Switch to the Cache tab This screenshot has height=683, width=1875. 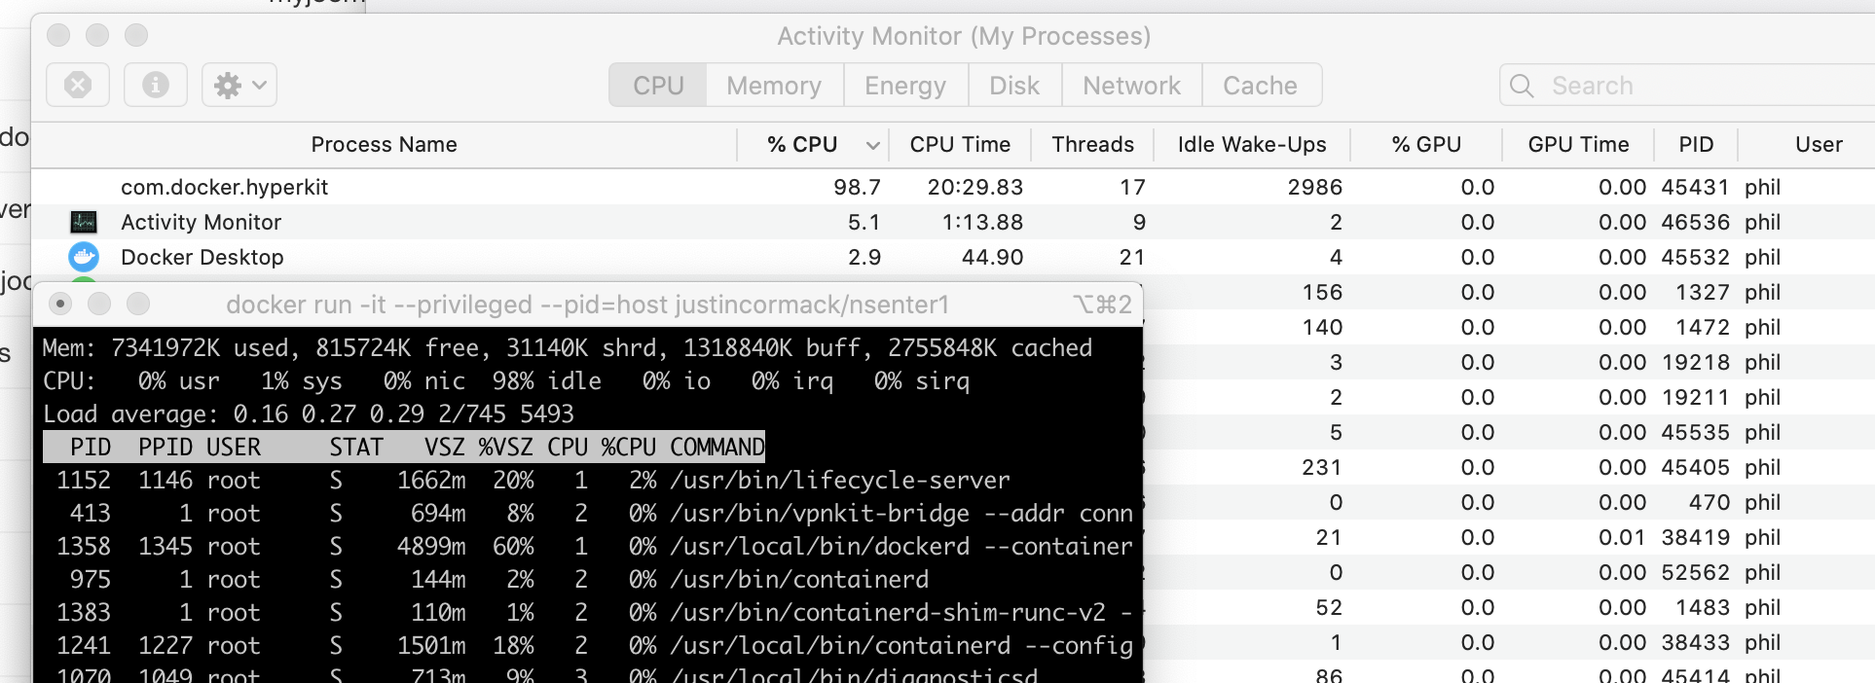(1261, 86)
